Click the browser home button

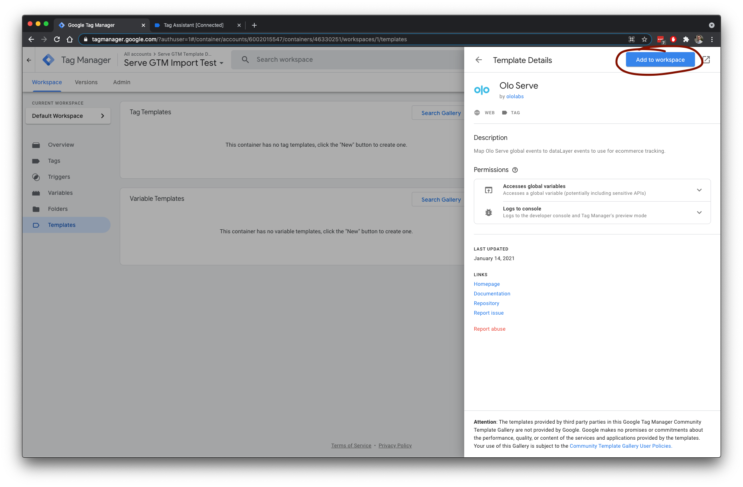[x=70, y=39]
